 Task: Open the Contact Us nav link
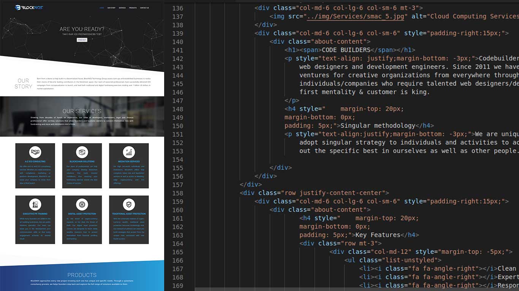tap(144, 8)
